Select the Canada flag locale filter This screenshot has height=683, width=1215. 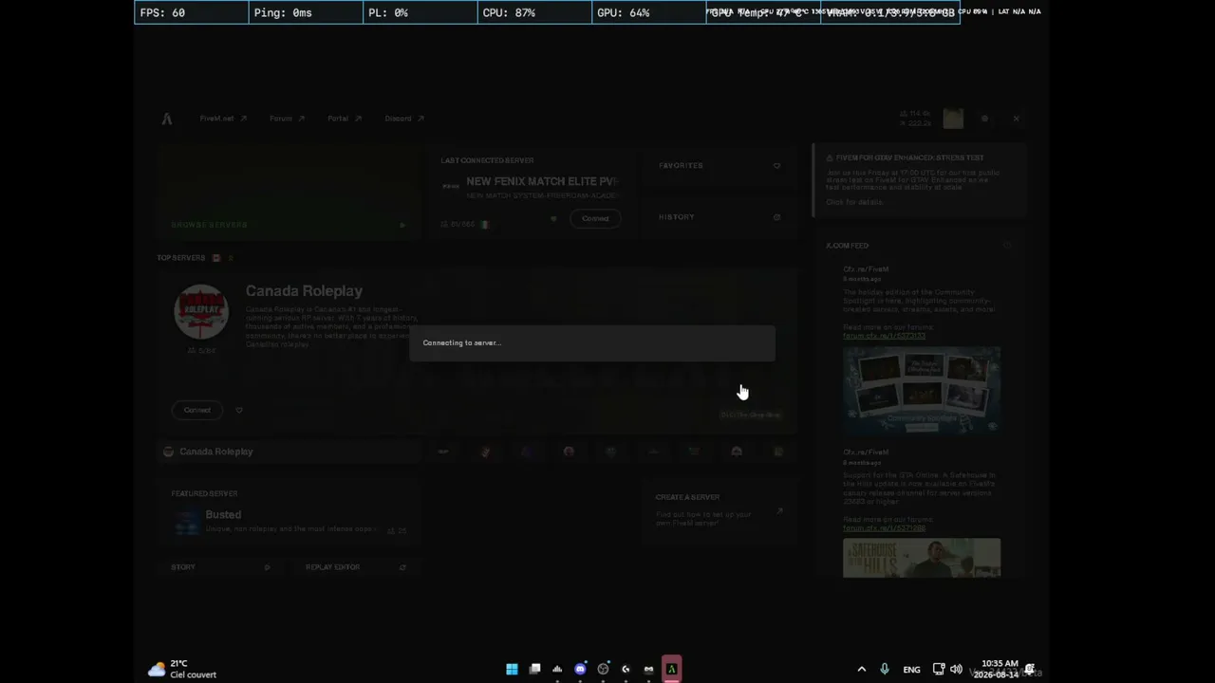(x=216, y=258)
